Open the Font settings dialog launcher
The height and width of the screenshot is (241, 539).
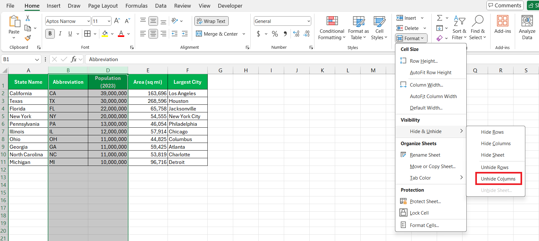click(x=132, y=47)
